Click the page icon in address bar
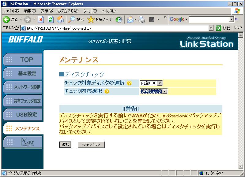 [x=24, y=28]
